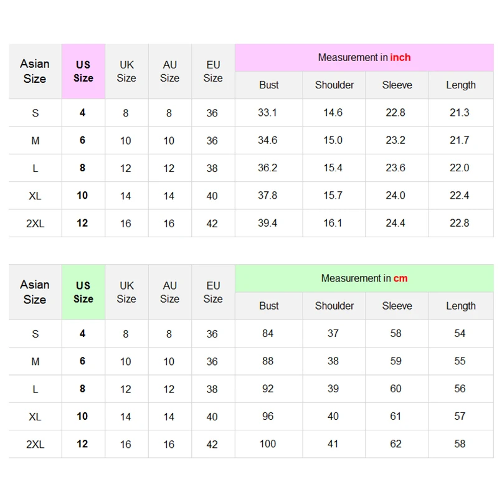502x502 pixels.
Task: Click the Sleeve column header in cm table
Action: tap(397, 306)
